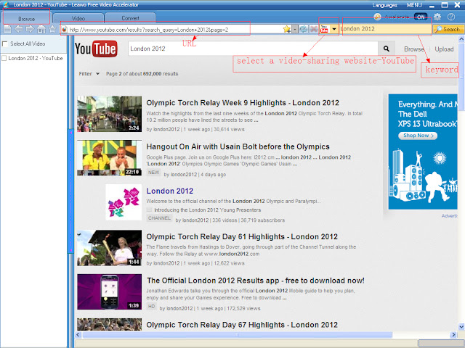Go back with the left arrow icon

coord(19,29)
